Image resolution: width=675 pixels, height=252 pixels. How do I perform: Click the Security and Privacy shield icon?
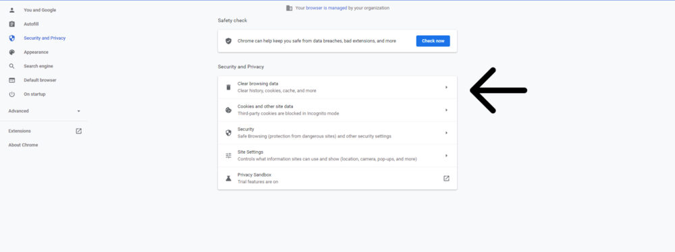(x=12, y=38)
